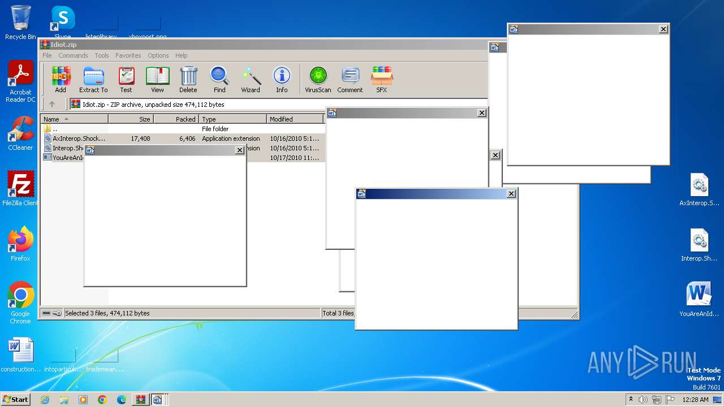The width and height of the screenshot is (724, 407).
Task: Click the Add toolbar icon in WinRAR
Action: tap(61, 80)
